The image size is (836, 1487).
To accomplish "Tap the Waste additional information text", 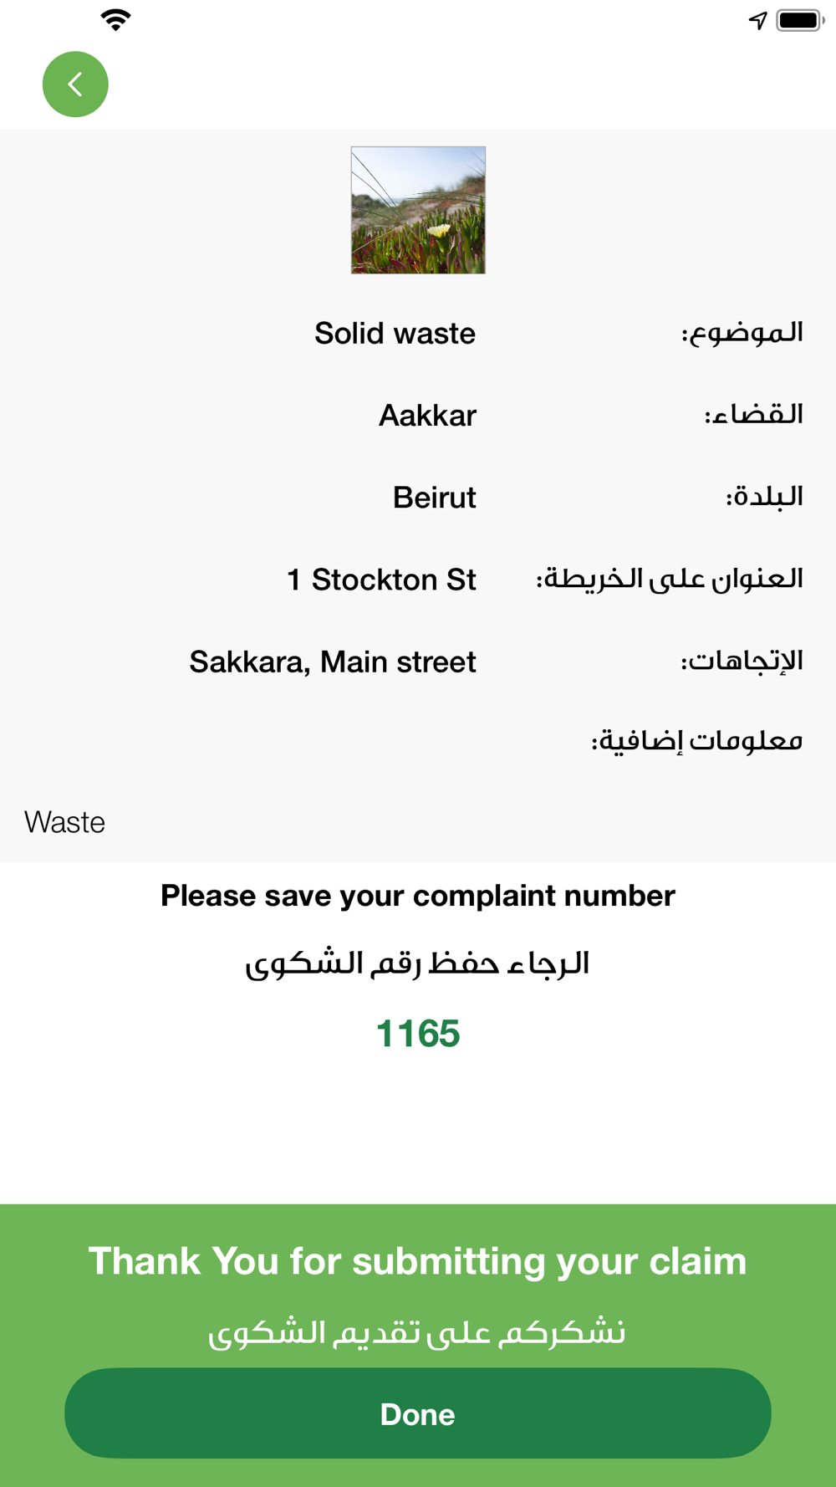I will [x=64, y=822].
